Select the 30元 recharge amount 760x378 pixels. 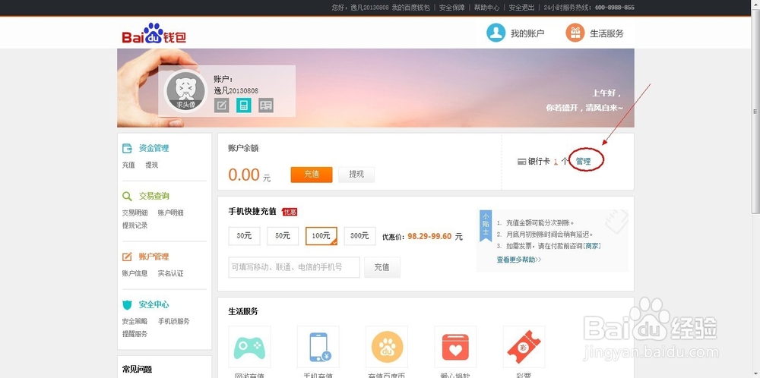[244, 236]
